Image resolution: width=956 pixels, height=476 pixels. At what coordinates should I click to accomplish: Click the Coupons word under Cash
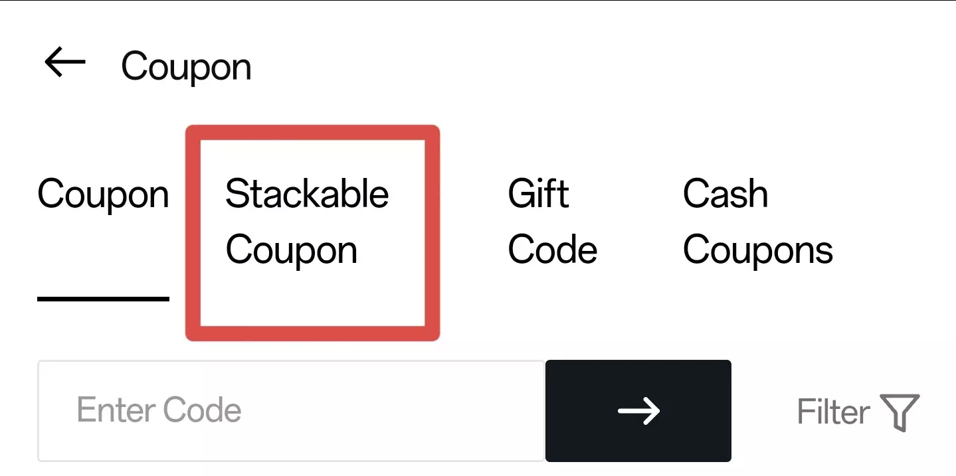coord(757,250)
